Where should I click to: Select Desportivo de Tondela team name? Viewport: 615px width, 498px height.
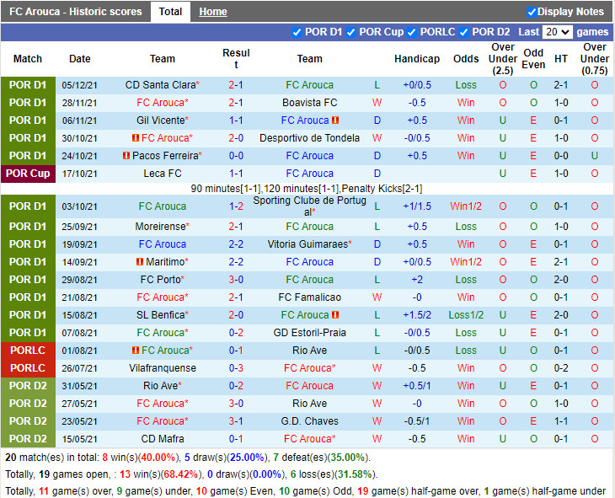tap(309, 137)
